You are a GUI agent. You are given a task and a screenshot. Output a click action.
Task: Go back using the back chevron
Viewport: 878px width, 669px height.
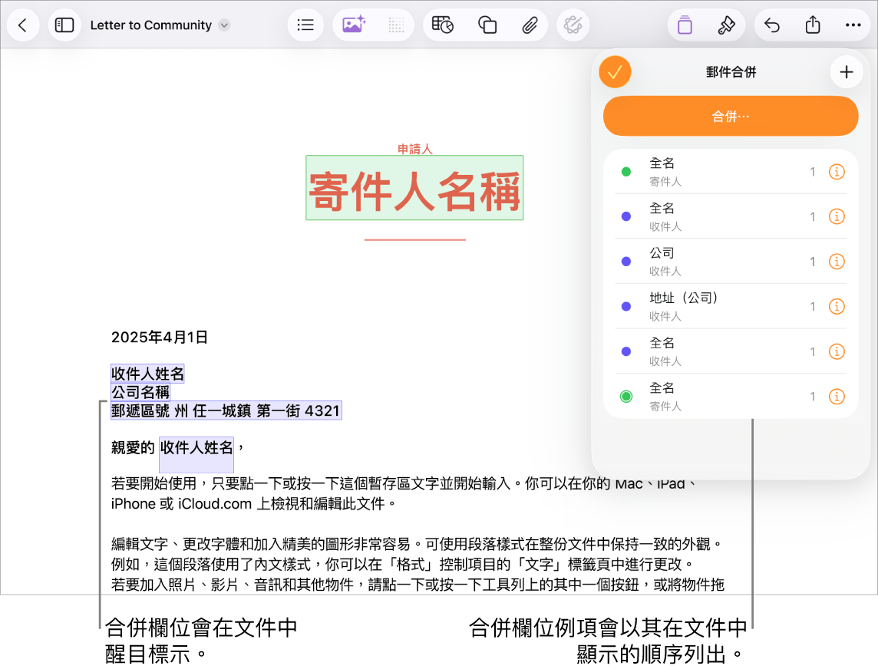tap(23, 25)
